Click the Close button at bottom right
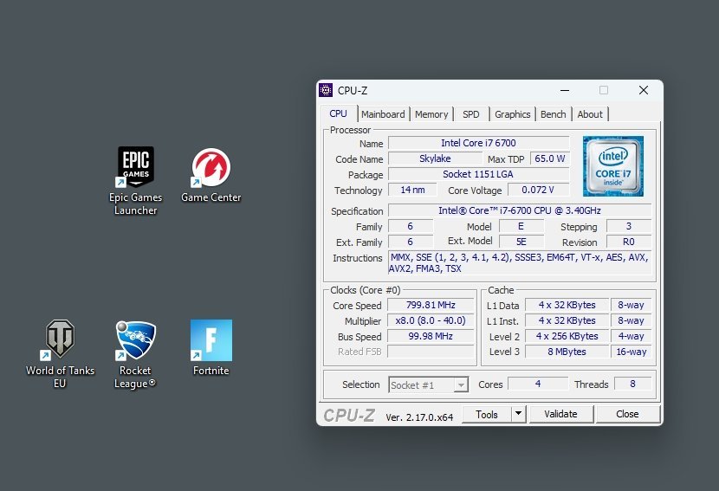This screenshot has height=491, width=719. tap(627, 414)
